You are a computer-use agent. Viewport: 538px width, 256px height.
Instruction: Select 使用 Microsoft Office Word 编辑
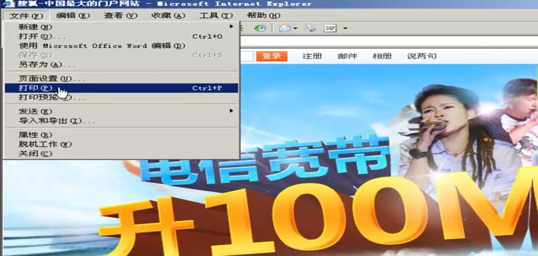coord(122,45)
